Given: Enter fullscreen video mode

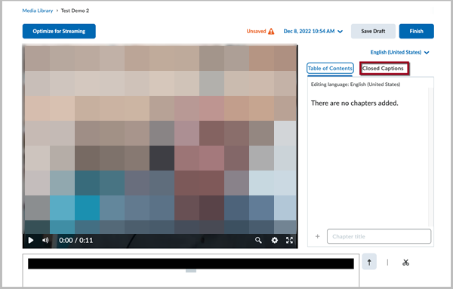Looking at the screenshot, I should (289, 240).
